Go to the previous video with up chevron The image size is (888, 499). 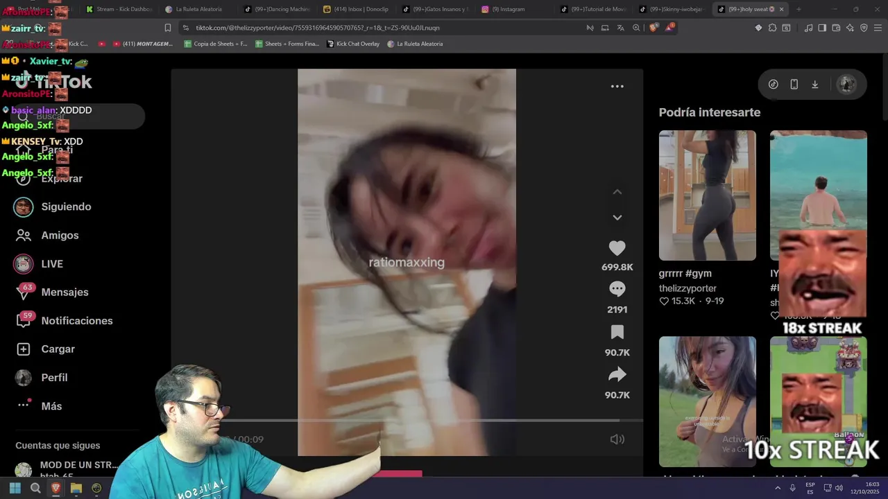617,192
